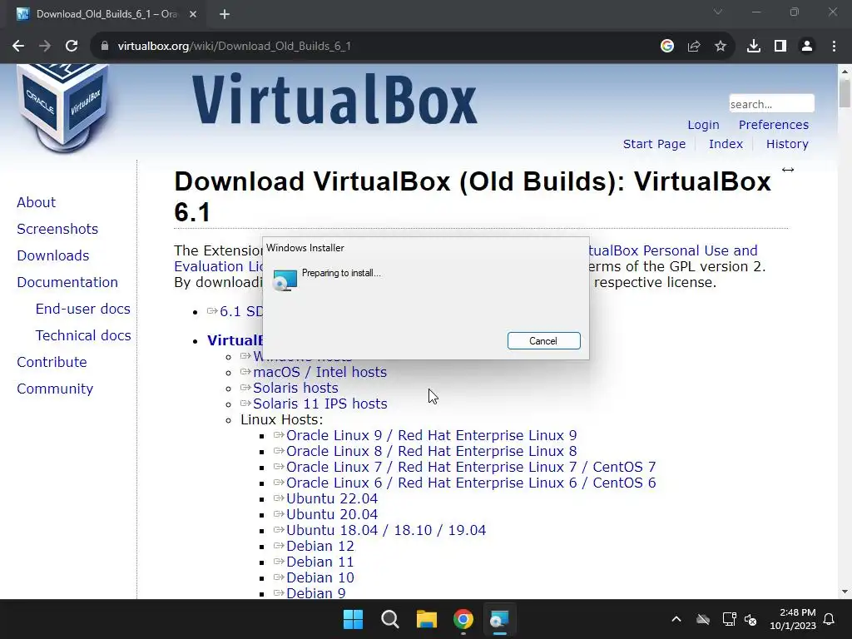The height and width of the screenshot is (639, 852).
Task: Download Oracle Linux 6 / CentOS 6 build
Action: click(471, 483)
